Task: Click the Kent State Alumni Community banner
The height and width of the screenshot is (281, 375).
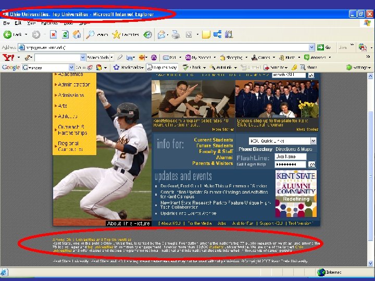Action: (296, 194)
